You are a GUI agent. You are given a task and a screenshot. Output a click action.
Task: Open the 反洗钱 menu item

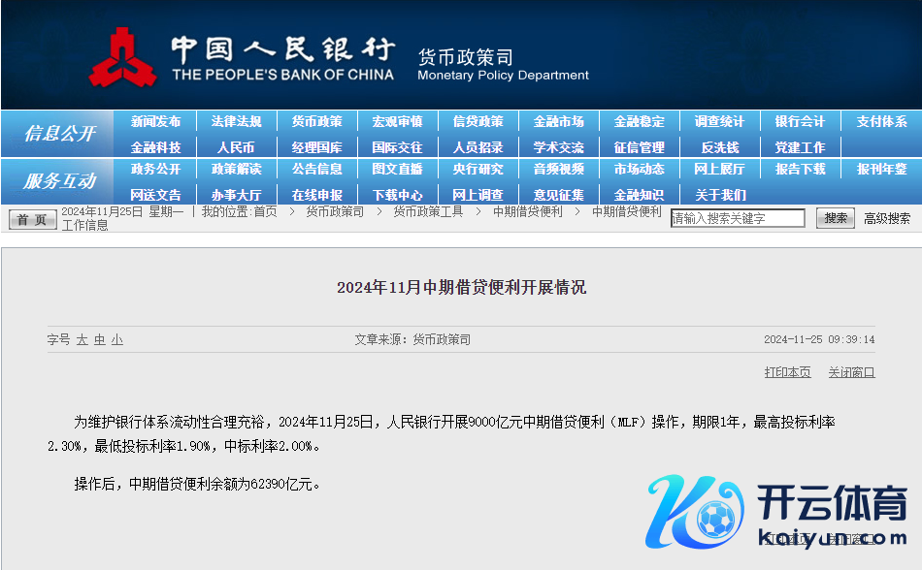pyautogui.click(x=719, y=147)
